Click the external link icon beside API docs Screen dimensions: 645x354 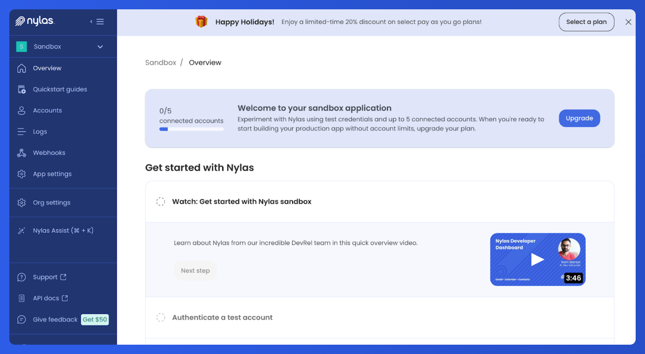tap(65, 298)
